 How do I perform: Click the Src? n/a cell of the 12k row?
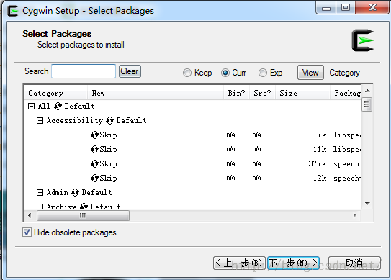256,178
